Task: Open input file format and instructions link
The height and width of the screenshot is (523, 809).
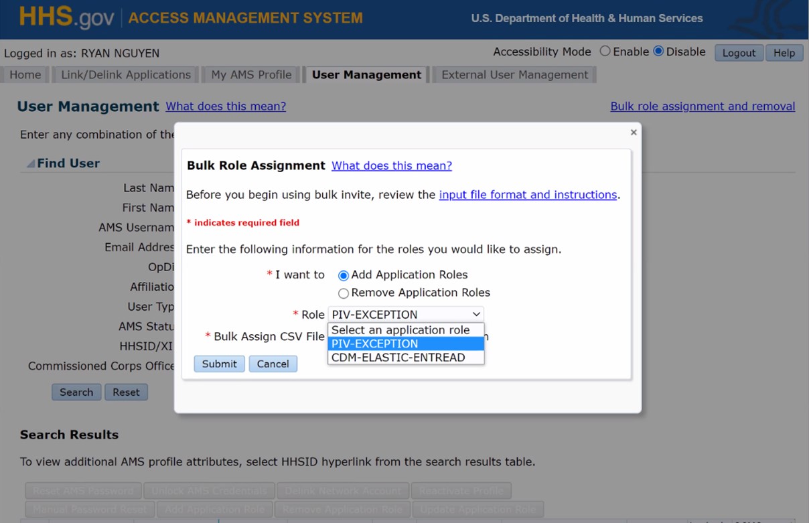Action: (x=528, y=195)
